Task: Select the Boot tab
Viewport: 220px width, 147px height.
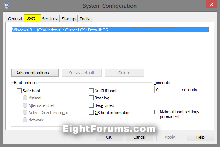Action: click(32, 18)
